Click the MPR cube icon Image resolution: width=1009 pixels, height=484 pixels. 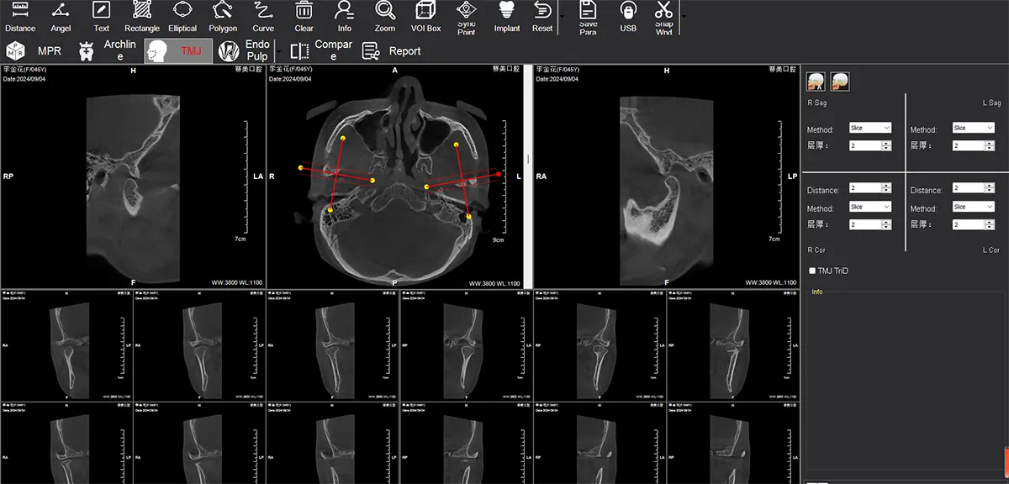(16, 51)
